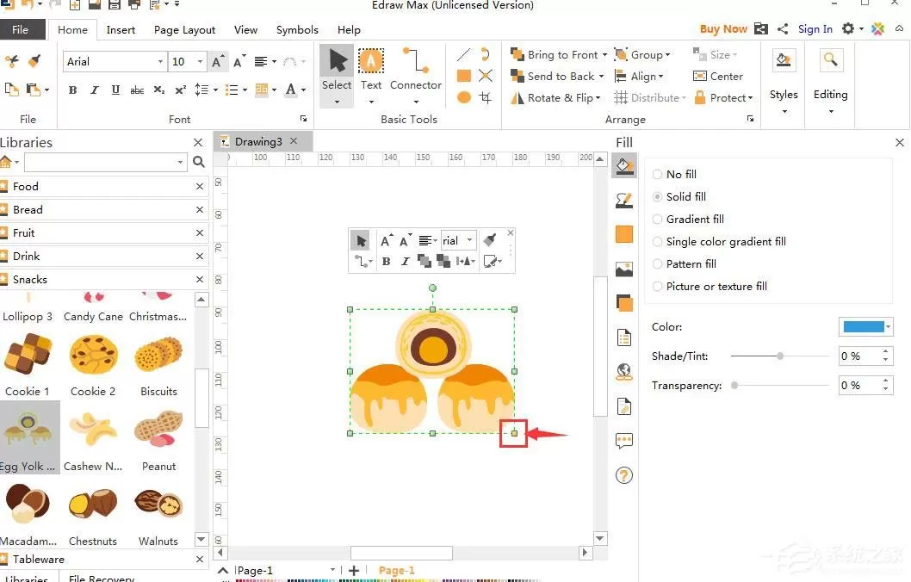
Task: Open the Page Layout tab
Action: [x=184, y=29]
